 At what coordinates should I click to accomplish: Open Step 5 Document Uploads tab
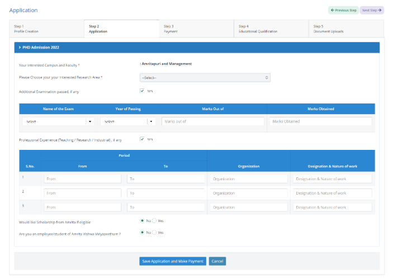(x=346, y=29)
